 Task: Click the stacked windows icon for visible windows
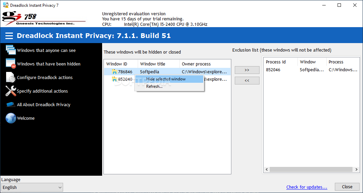point(11,50)
